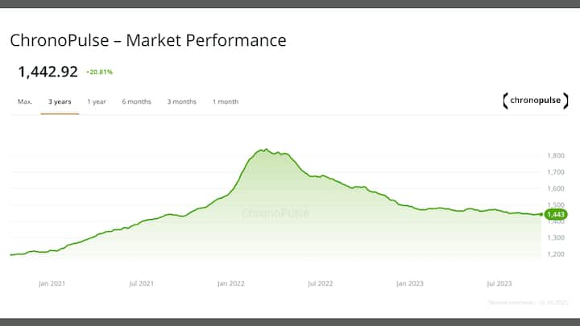Click the footnote text below chart
Image resolution: width=580 pixels, height=326 pixels.
(x=528, y=302)
